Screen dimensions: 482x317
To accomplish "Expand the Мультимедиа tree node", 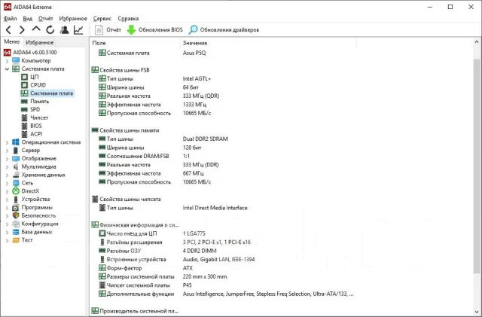I will pos(7,167).
